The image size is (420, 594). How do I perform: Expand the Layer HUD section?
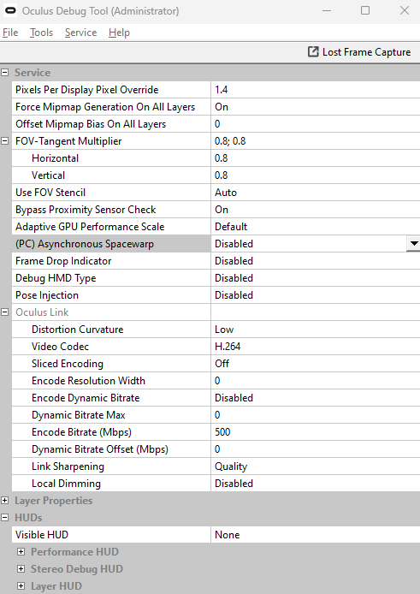(x=21, y=586)
